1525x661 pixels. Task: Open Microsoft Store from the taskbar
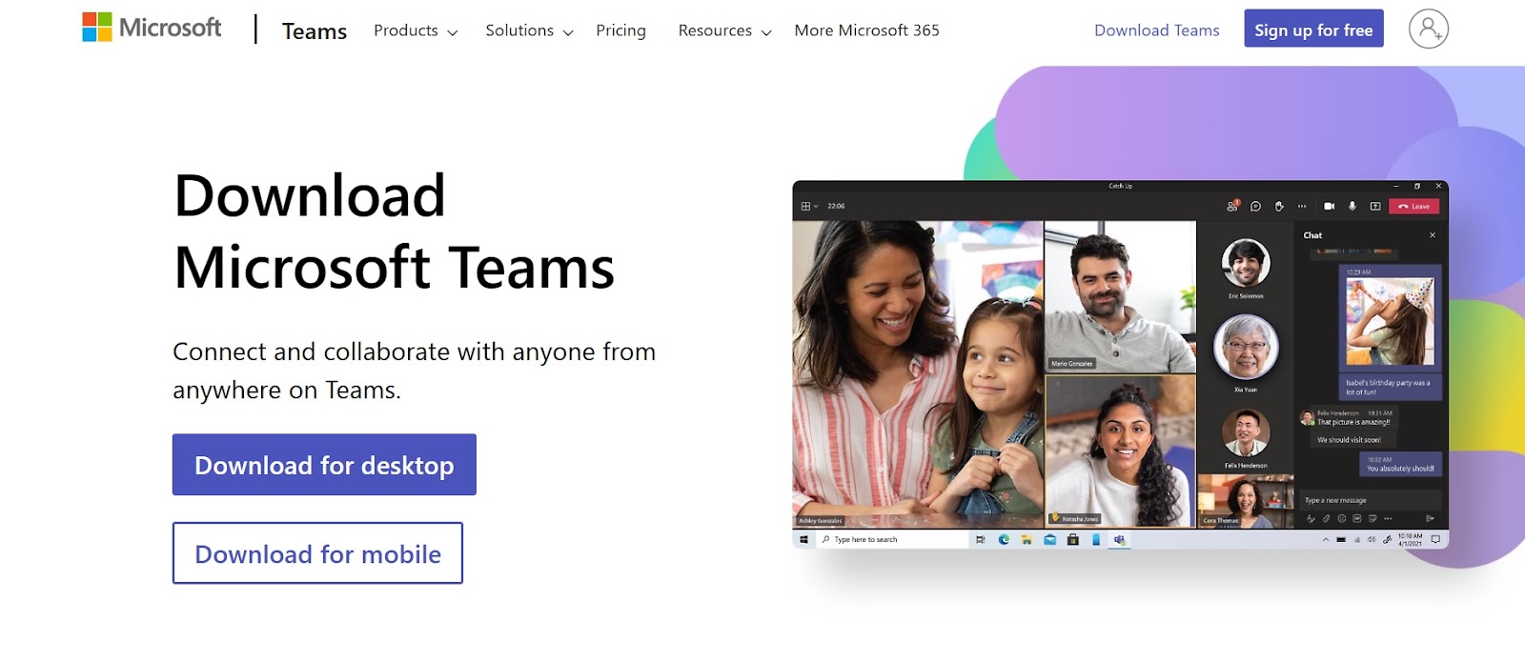[1073, 539]
